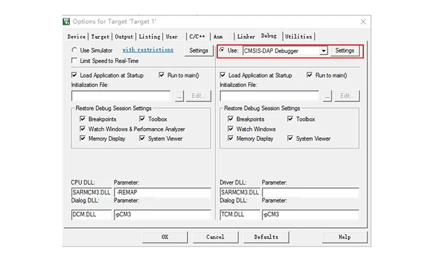Click the Keil icon in the title bar
The width and height of the screenshot is (432, 268).
point(66,21)
